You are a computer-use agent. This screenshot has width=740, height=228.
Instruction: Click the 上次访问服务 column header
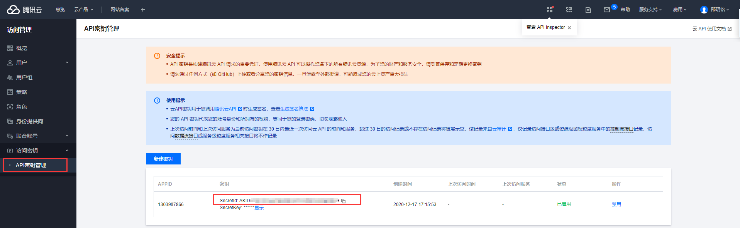(x=516, y=184)
